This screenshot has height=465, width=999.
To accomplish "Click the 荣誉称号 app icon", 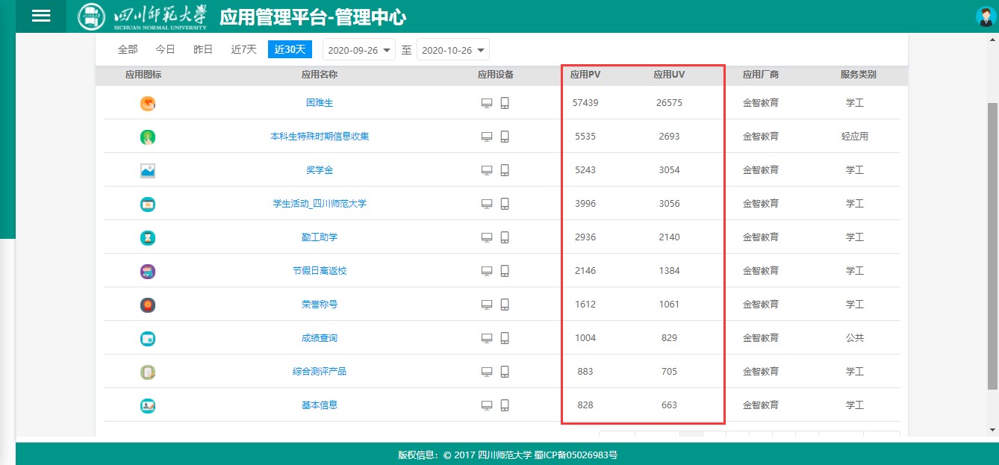I will click(148, 305).
